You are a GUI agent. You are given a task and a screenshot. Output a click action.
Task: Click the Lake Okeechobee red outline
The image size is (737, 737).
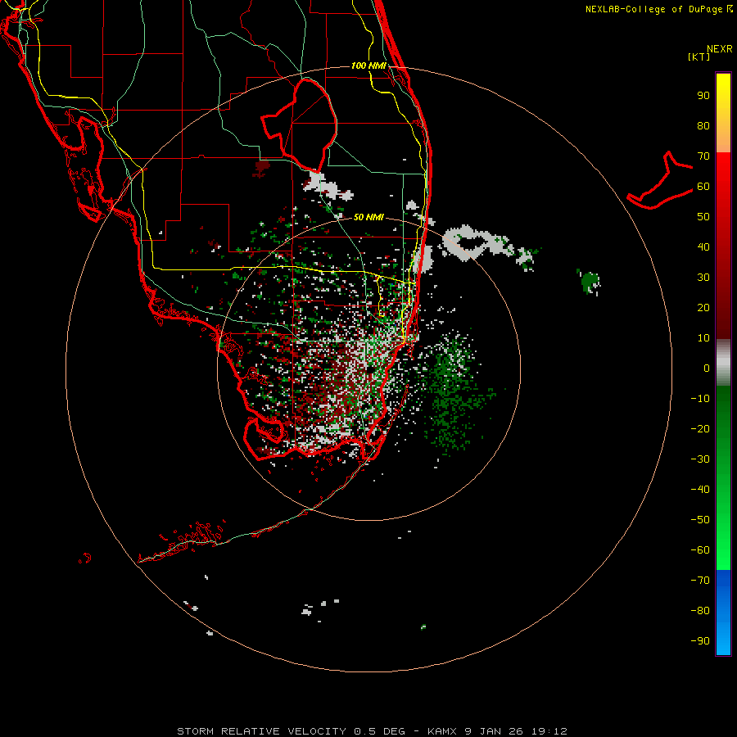tap(300, 125)
